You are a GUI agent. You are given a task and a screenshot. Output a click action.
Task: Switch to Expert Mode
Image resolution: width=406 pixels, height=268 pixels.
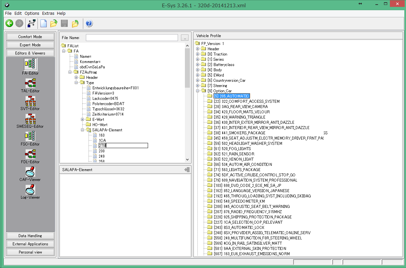click(30, 45)
